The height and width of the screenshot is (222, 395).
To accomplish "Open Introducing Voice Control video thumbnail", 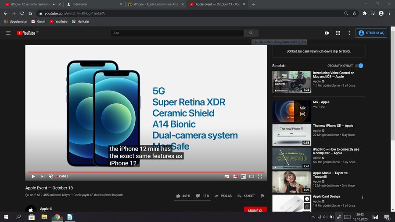I will (292, 82).
